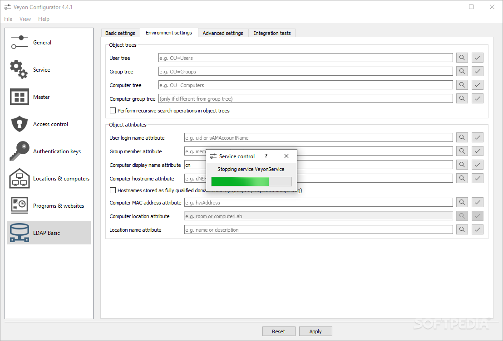
Task: Browse for User tree with search icon
Action: coord(462,58)
